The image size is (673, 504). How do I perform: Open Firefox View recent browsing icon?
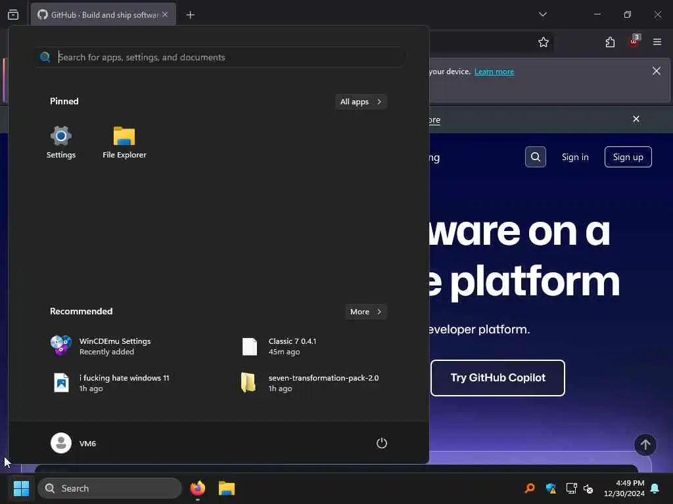tap(13, 14)
